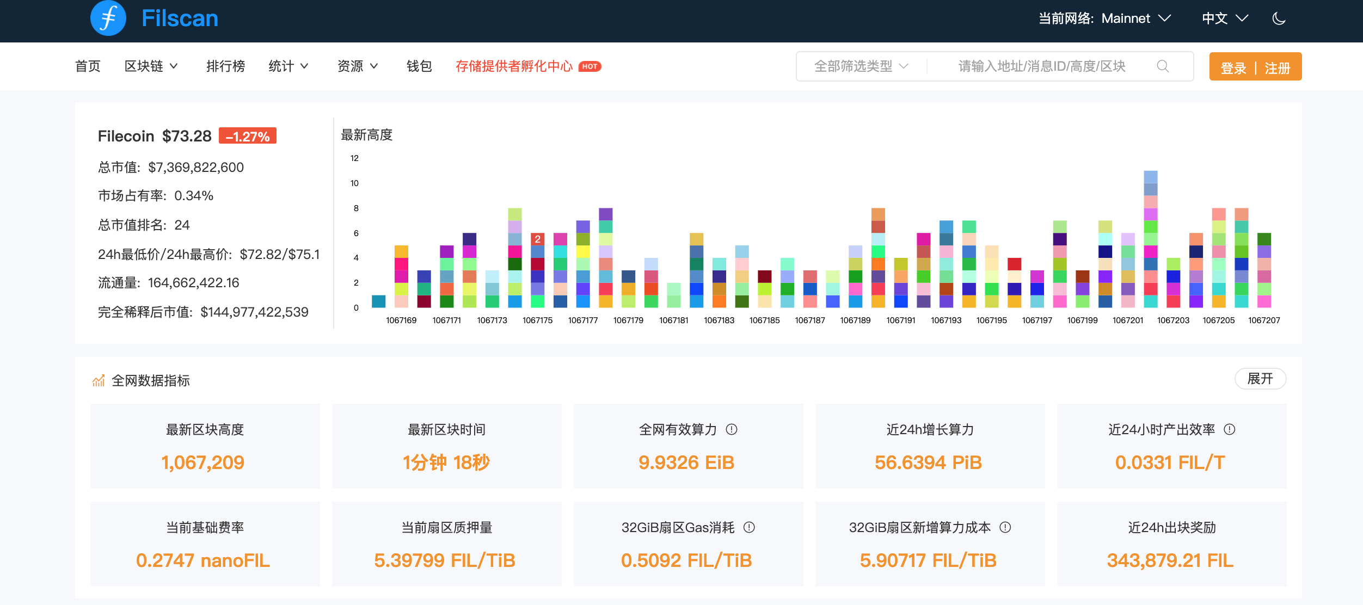Click info icon next to 近24小时产出效率

click(x=1230, y=429)
